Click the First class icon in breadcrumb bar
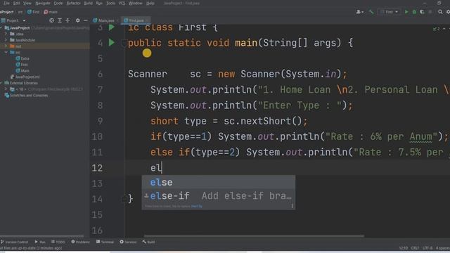 click(30, 12)
